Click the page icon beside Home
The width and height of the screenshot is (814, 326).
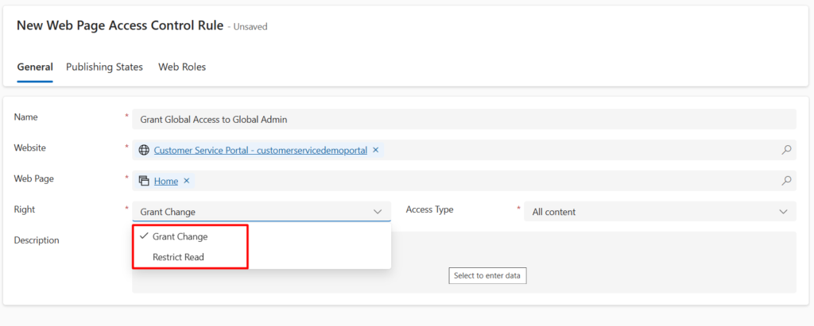pyautogui.click(x=145, y=181)
